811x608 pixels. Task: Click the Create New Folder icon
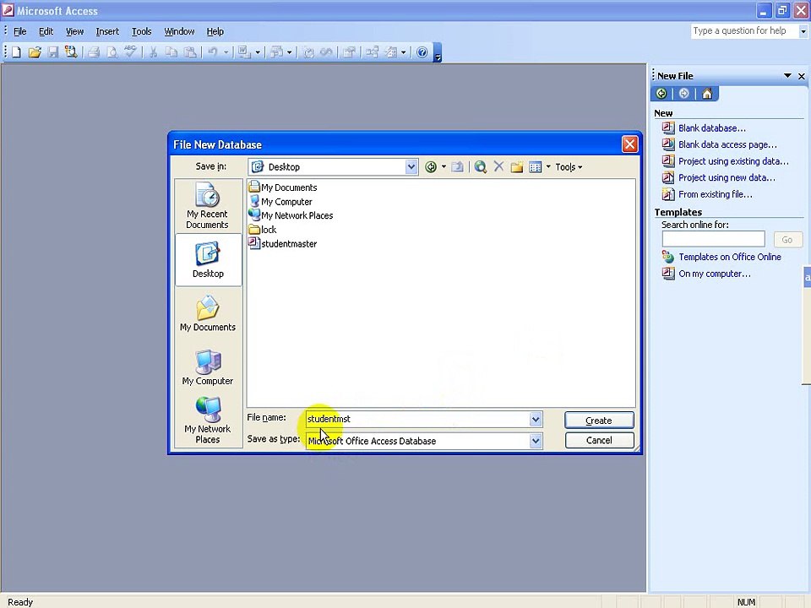pos(517,167)
